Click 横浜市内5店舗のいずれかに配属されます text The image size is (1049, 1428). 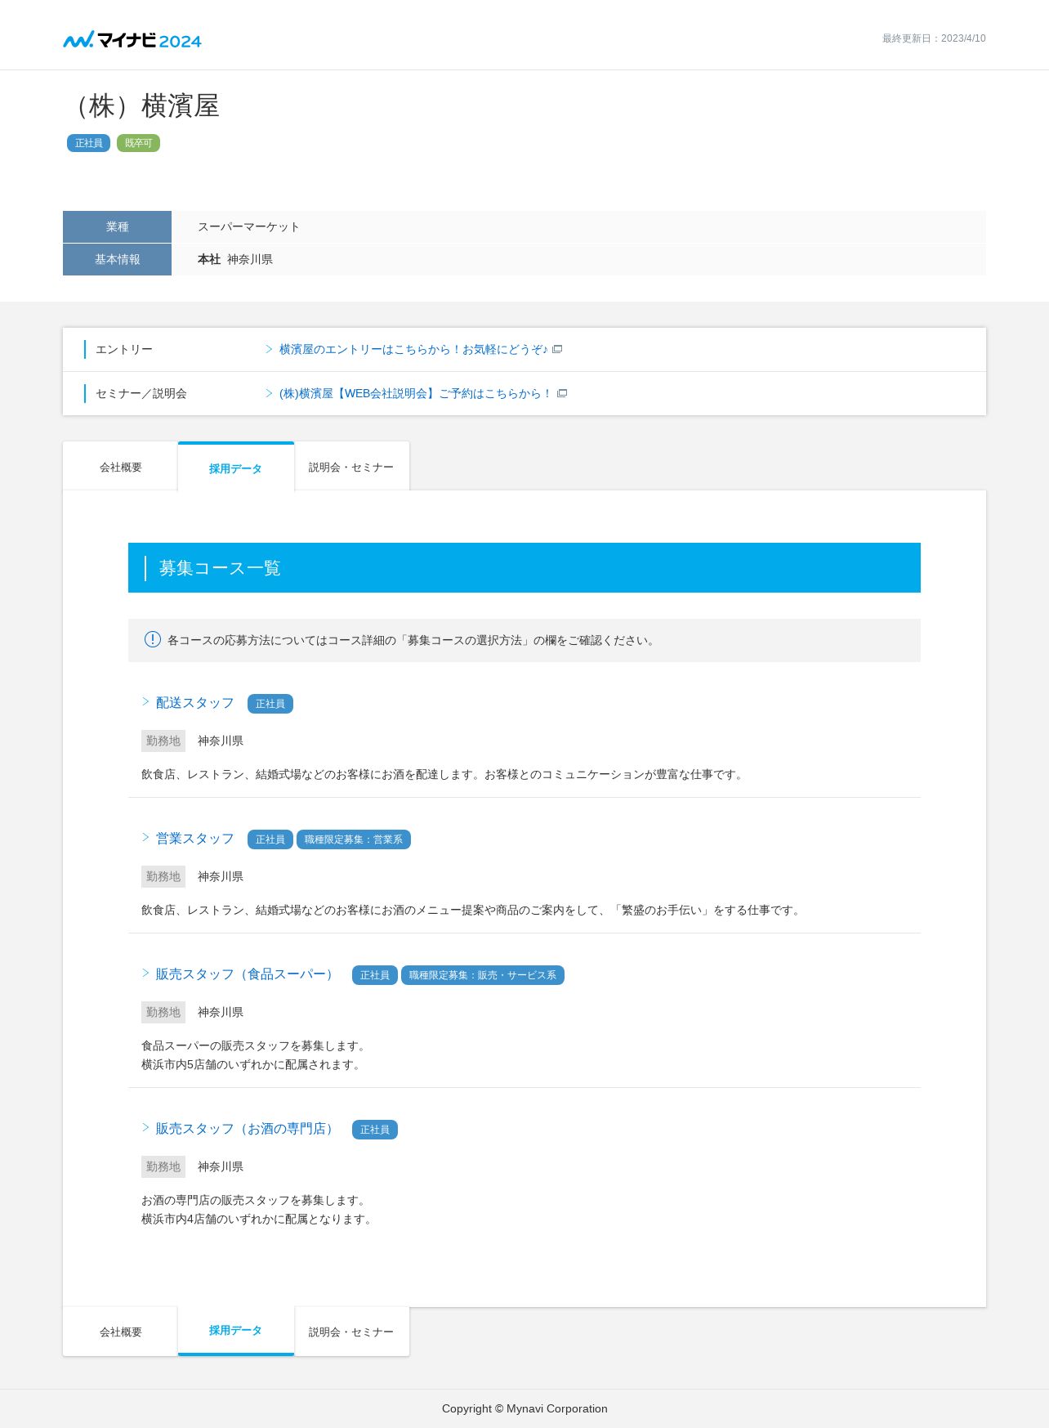click(x=252, y=1064)
